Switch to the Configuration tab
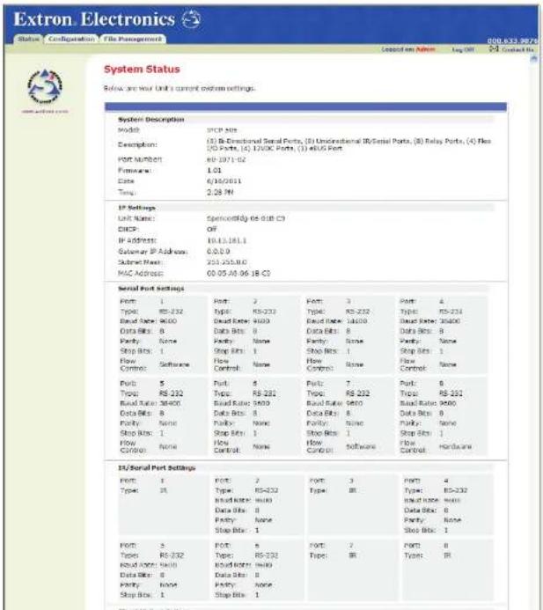The width and height of the screenshot is (543, 610). click(x=71, y=39)
